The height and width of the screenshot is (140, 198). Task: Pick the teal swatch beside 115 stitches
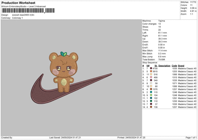point(151,92)
